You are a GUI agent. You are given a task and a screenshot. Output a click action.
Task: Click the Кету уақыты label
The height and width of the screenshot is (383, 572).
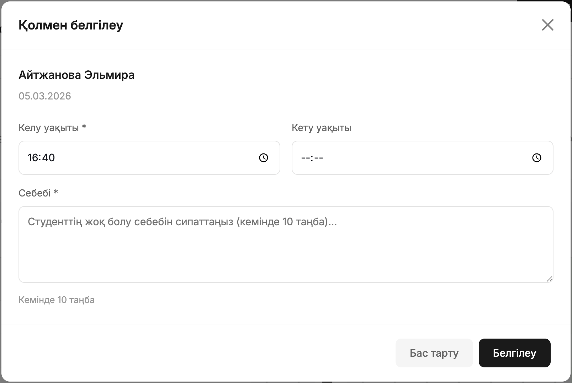[x=321, y=128]
